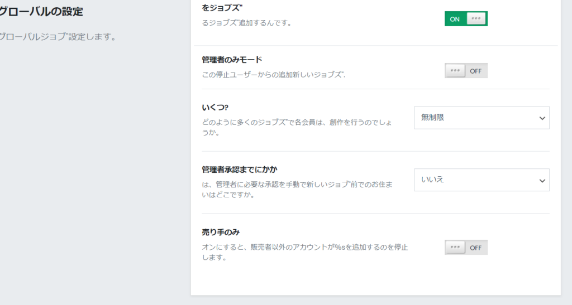Open the 管理者承認までにかか dropdown showing いいえ
Viewport: 572px width, 305px height.
tap(482, 180)
